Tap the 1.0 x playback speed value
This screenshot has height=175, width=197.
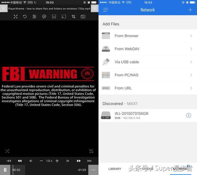click(x=49, y=161)
